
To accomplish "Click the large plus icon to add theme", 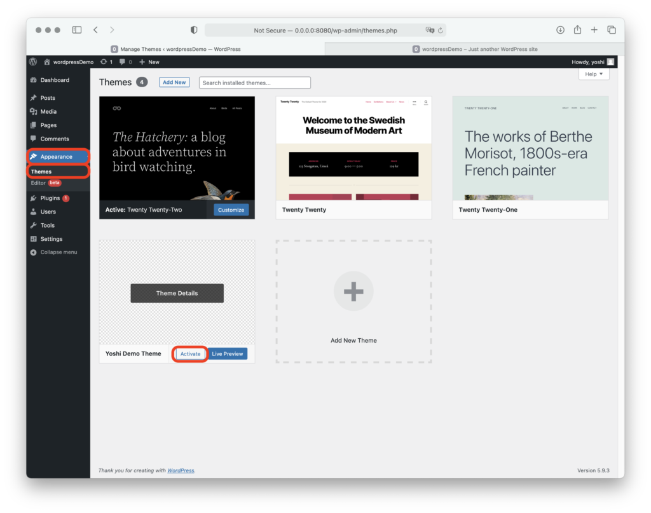I will coord(353,291).
